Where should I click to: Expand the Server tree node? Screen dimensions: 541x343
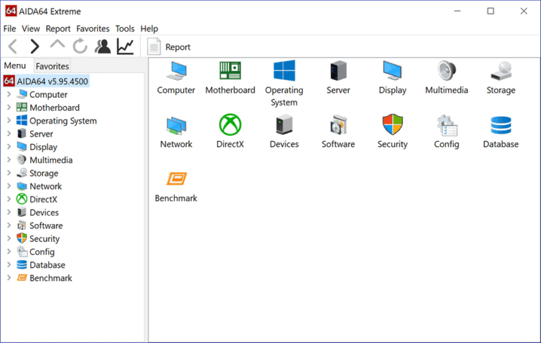[9, 134]
